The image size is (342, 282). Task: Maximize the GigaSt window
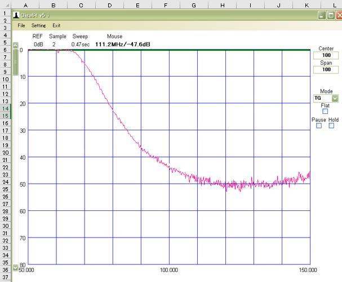click(331, 16)
